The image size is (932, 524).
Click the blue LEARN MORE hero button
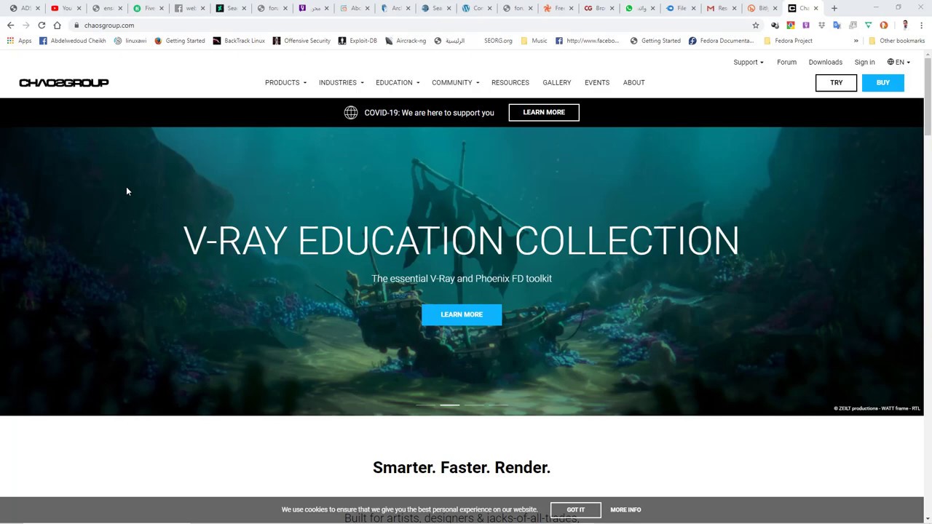(x=462, y=314)
